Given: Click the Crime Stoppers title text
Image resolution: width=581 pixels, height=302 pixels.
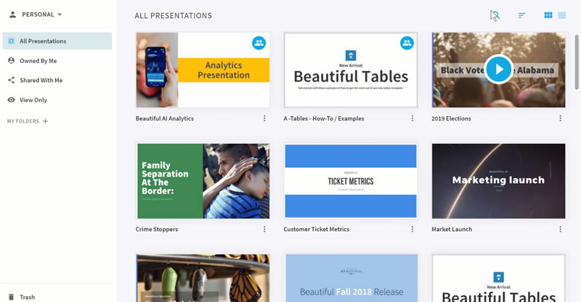Looking at the screenshot, I should pos(156,230).
